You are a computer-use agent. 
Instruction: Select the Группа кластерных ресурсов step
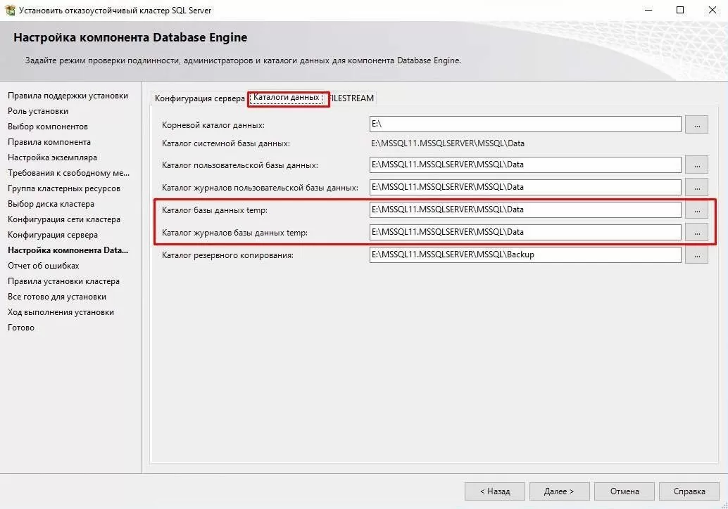point(64,188)
